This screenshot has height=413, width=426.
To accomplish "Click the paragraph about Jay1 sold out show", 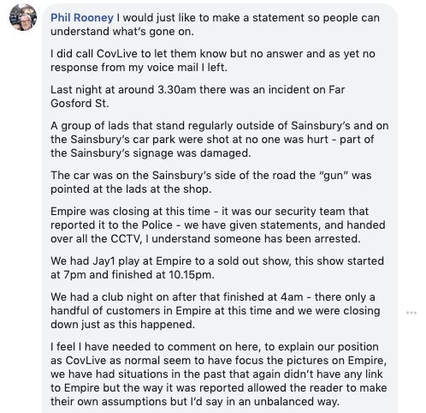I will [x=217, y=268].
